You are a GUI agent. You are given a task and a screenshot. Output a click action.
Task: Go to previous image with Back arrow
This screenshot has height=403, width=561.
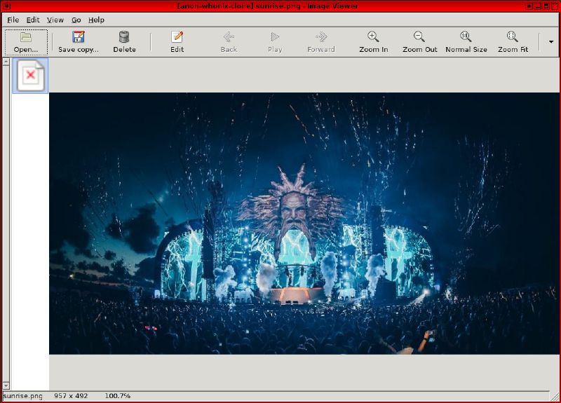(x=229, y=37)
